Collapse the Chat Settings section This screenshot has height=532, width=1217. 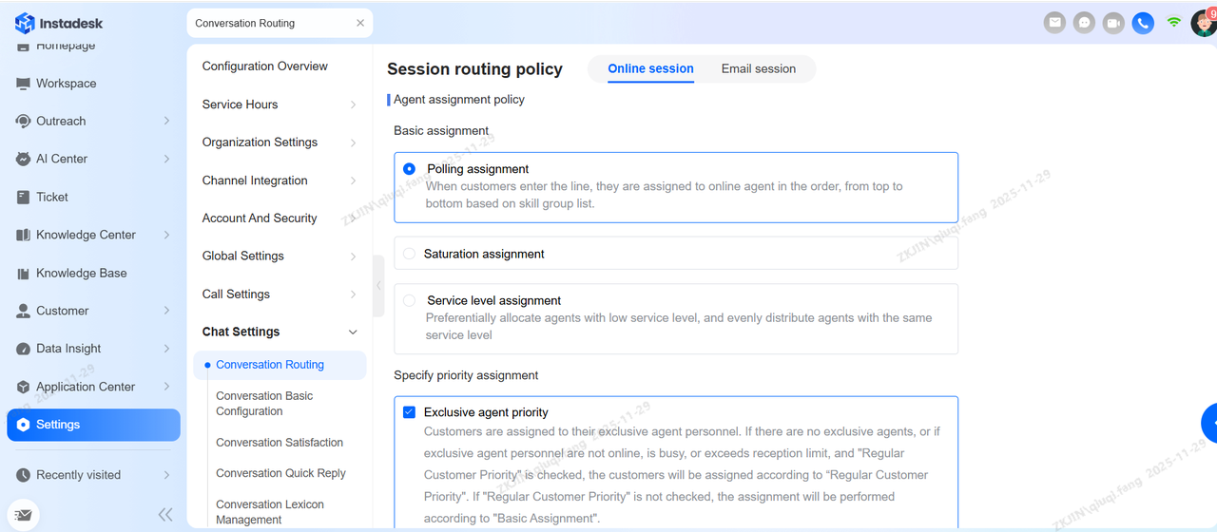(x=353, y=332)
